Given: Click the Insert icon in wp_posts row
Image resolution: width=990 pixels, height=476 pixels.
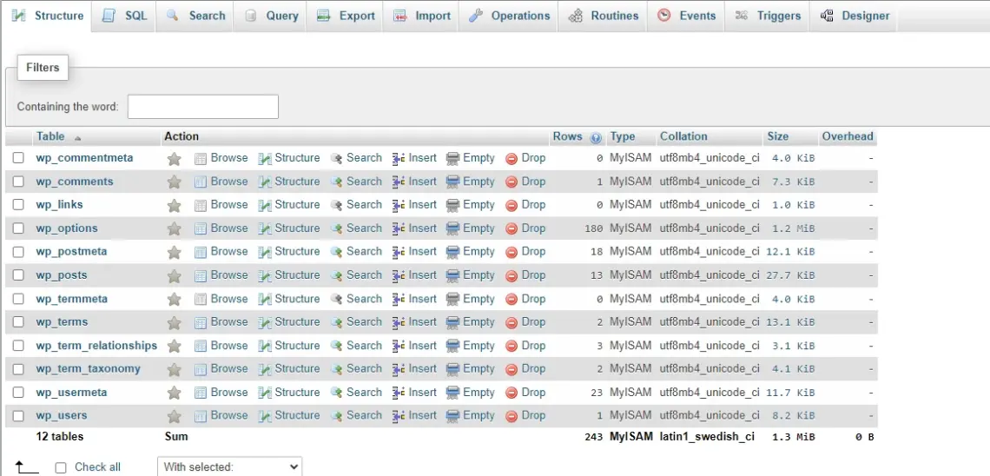Looking at the screenshot, I should [x=399, y=275].
